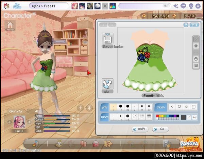Image resolution: width=204 pixels, height=159 pixels.
Task: Open the settings gear icon in top bar
Action: click(198, 6)
